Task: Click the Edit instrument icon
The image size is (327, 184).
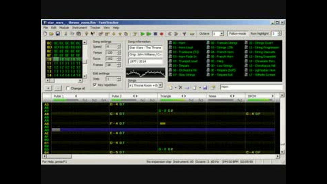Action: pos(213,88)
